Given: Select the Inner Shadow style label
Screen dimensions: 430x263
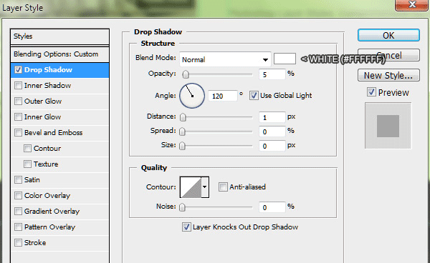Looking at the screenshot, I should click(47, 86).
